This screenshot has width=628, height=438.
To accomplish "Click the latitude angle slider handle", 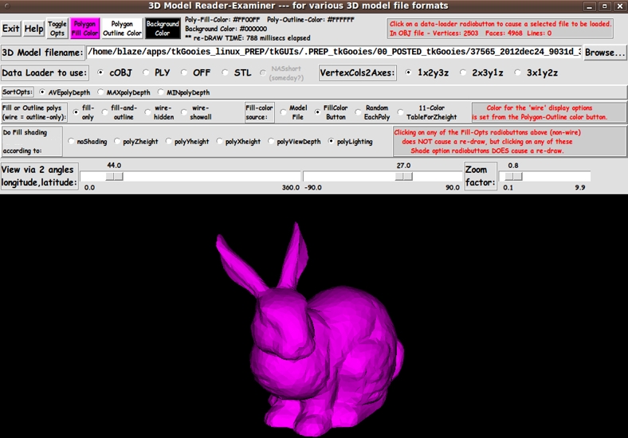I will pyautogui.click(x=404, y=176).
